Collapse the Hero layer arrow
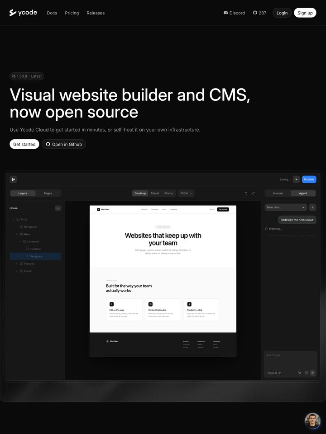This screenshot has width=326, height=434. (17, 234)
